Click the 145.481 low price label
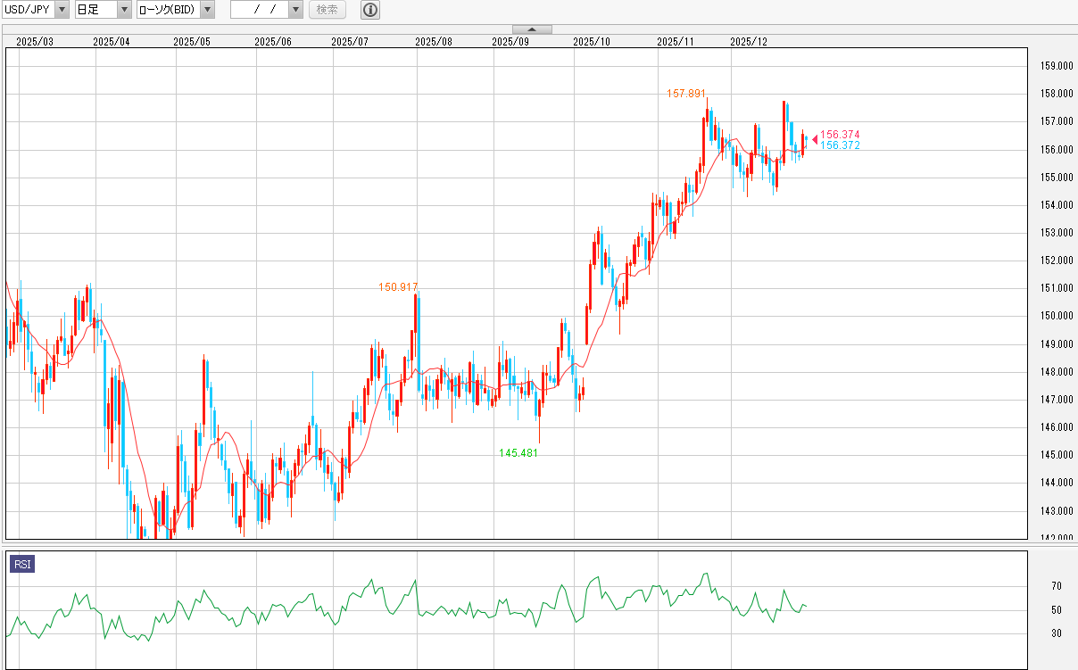 click(x=518, y=452)
